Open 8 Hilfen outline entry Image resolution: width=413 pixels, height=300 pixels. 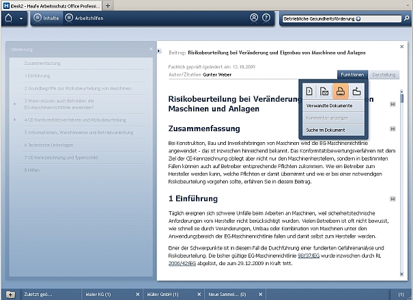(x=32, y=170)
